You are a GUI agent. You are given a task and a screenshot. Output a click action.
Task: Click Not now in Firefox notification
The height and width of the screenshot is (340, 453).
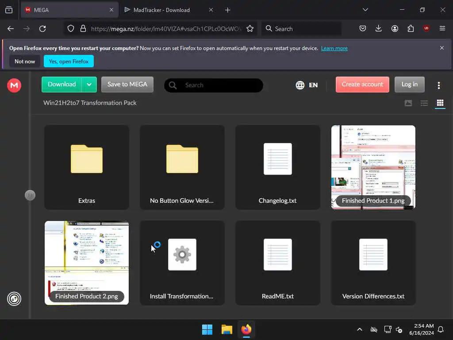coord(25,61)
